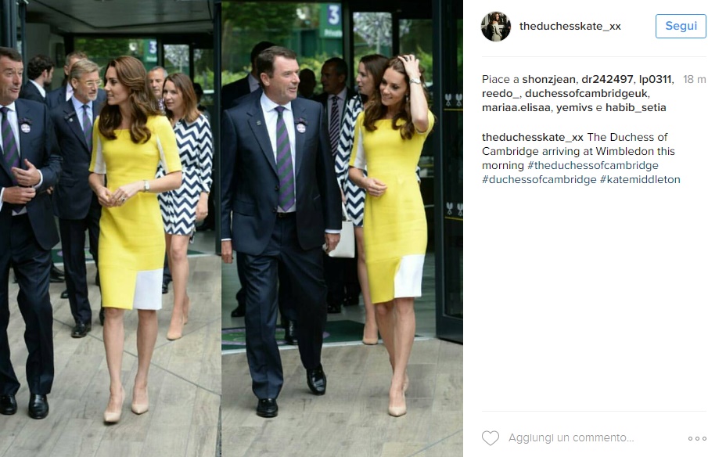
Task: Open theduchesskate_xx profile avatar
Action: coord(496,26)
